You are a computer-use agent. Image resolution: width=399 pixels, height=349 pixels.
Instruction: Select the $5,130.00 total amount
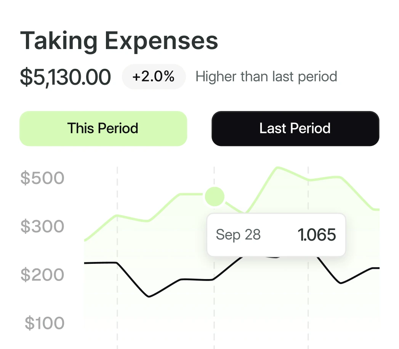tap(66, 76)
